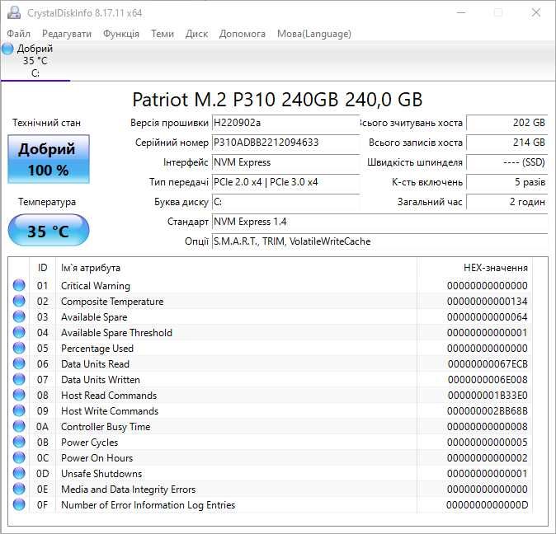Click the status orb for Host Write Commands row
Screen dimensions: 556x534
(x=19, y=410)
